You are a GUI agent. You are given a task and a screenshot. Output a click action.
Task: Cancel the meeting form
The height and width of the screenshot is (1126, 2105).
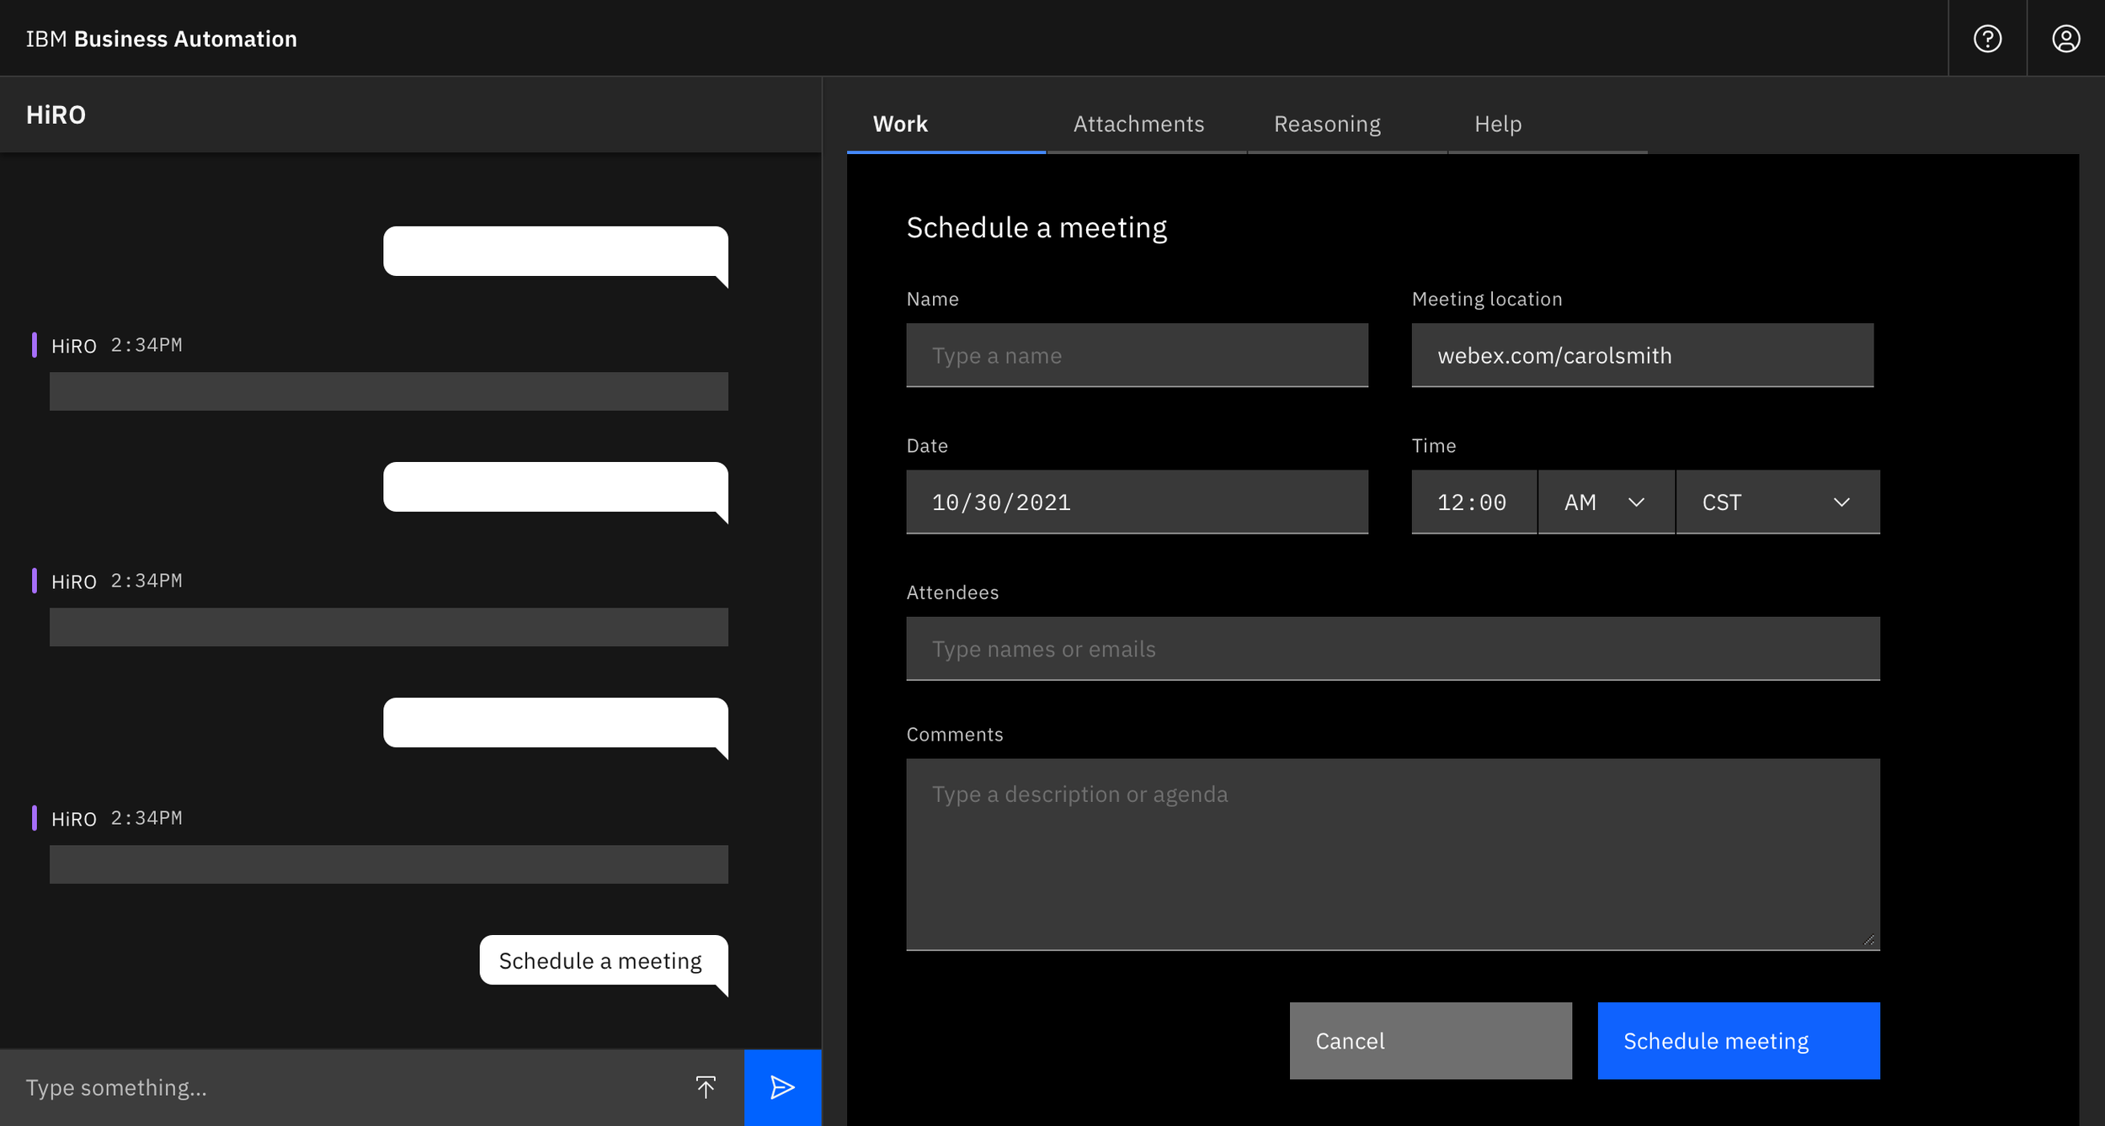coord(1431,1040)
